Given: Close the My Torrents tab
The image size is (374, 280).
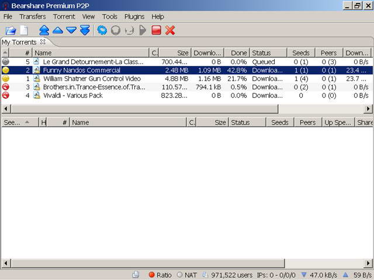Looking at the screenshot, I should [x=43, y=42].
